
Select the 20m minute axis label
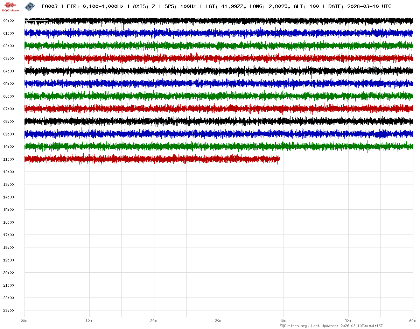[154, 321]
